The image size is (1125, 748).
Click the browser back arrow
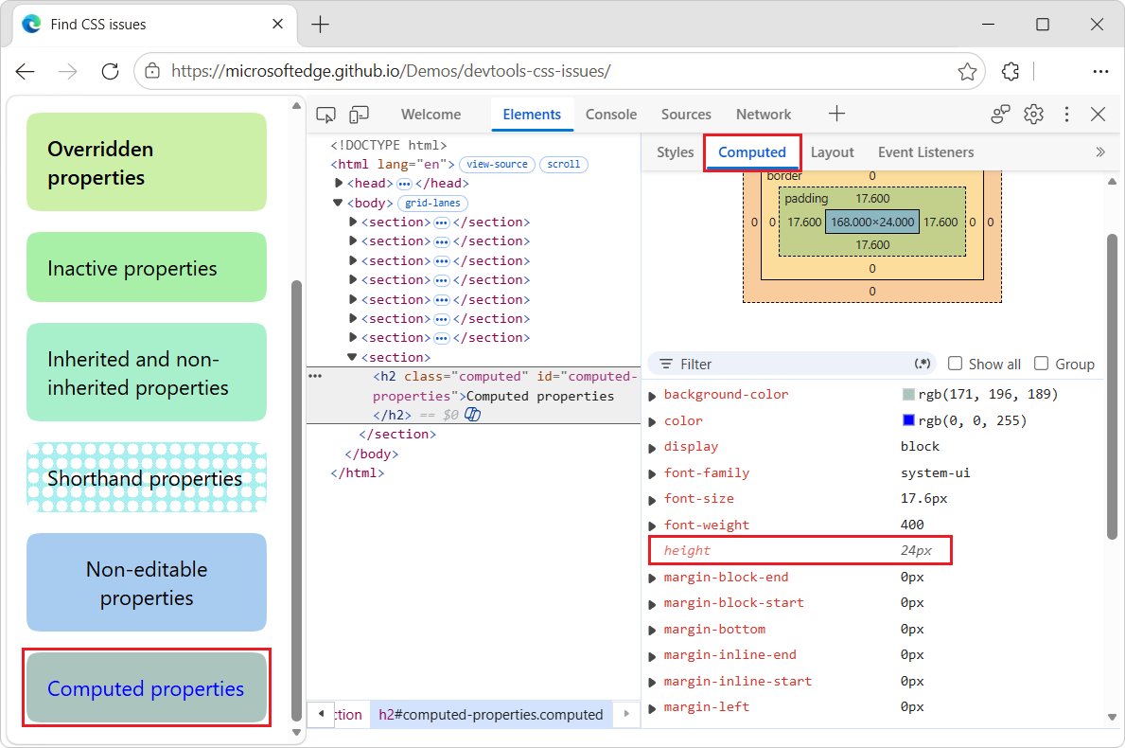click(26, 71)
